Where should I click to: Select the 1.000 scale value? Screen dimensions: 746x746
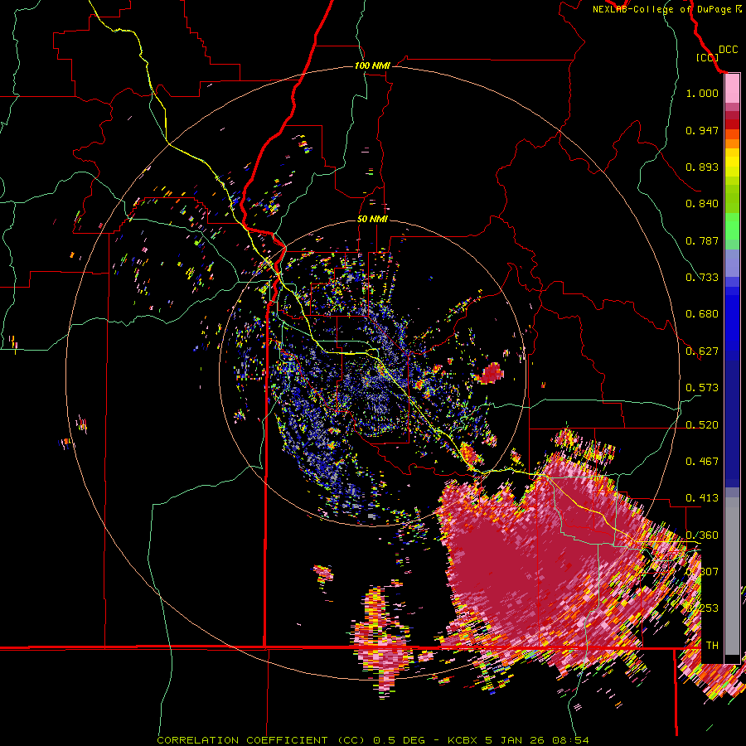pos(702,93)
